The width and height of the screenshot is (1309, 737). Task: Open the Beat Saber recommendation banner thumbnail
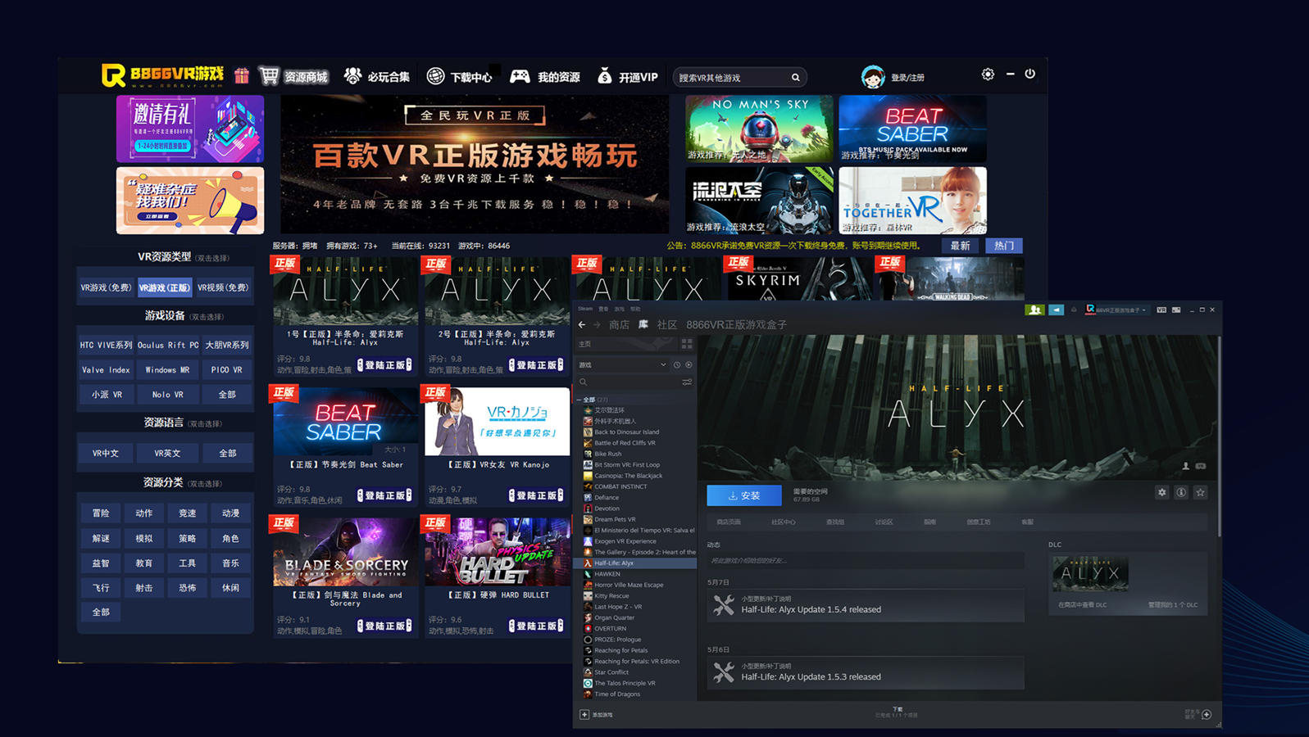pos(912,129)
